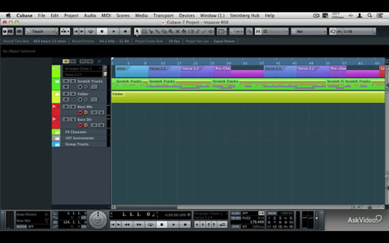The height and width of the screenshot is (243, 389).
Task: Solo the Bass Dir track
Action: 73,119
